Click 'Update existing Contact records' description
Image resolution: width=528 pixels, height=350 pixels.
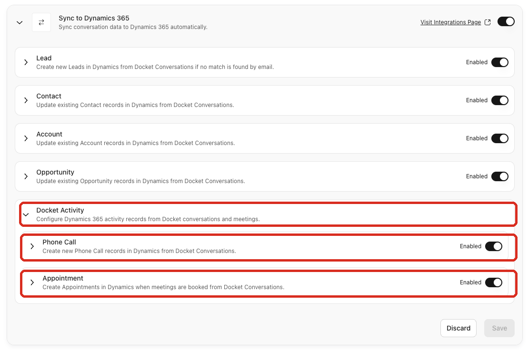(135, 105)
